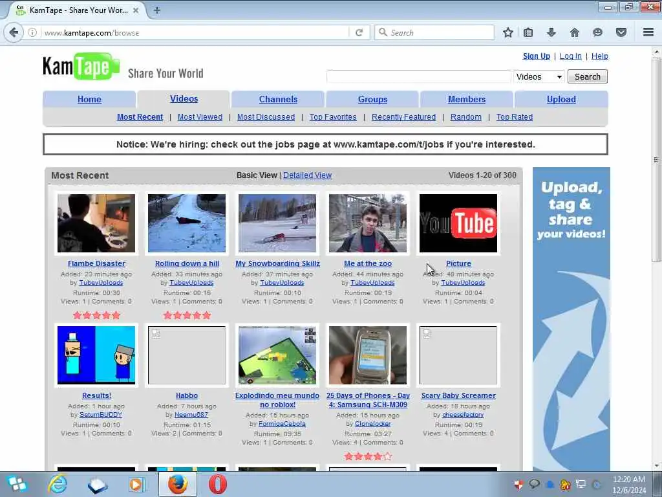
Task: Open the Windows Start menu
Action: point(16,484)
